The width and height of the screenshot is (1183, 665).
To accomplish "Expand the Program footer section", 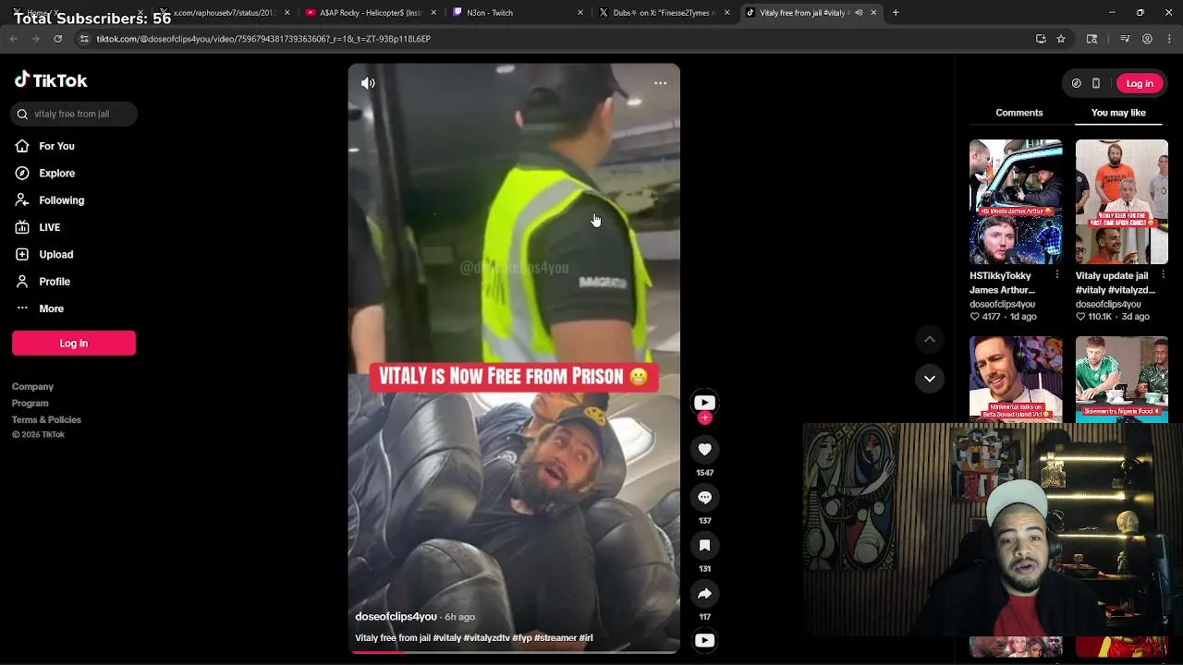I will pos(30,404).
